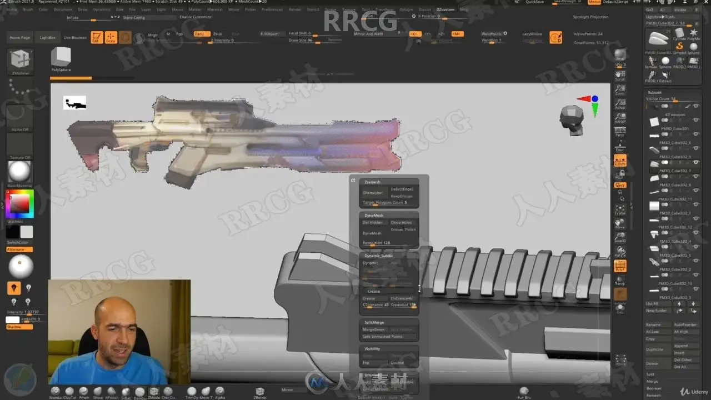The width and height of the screenshot is (711, 400).
Task: Select the Pinch brush at bottom
Action: (x=83, y=392)
